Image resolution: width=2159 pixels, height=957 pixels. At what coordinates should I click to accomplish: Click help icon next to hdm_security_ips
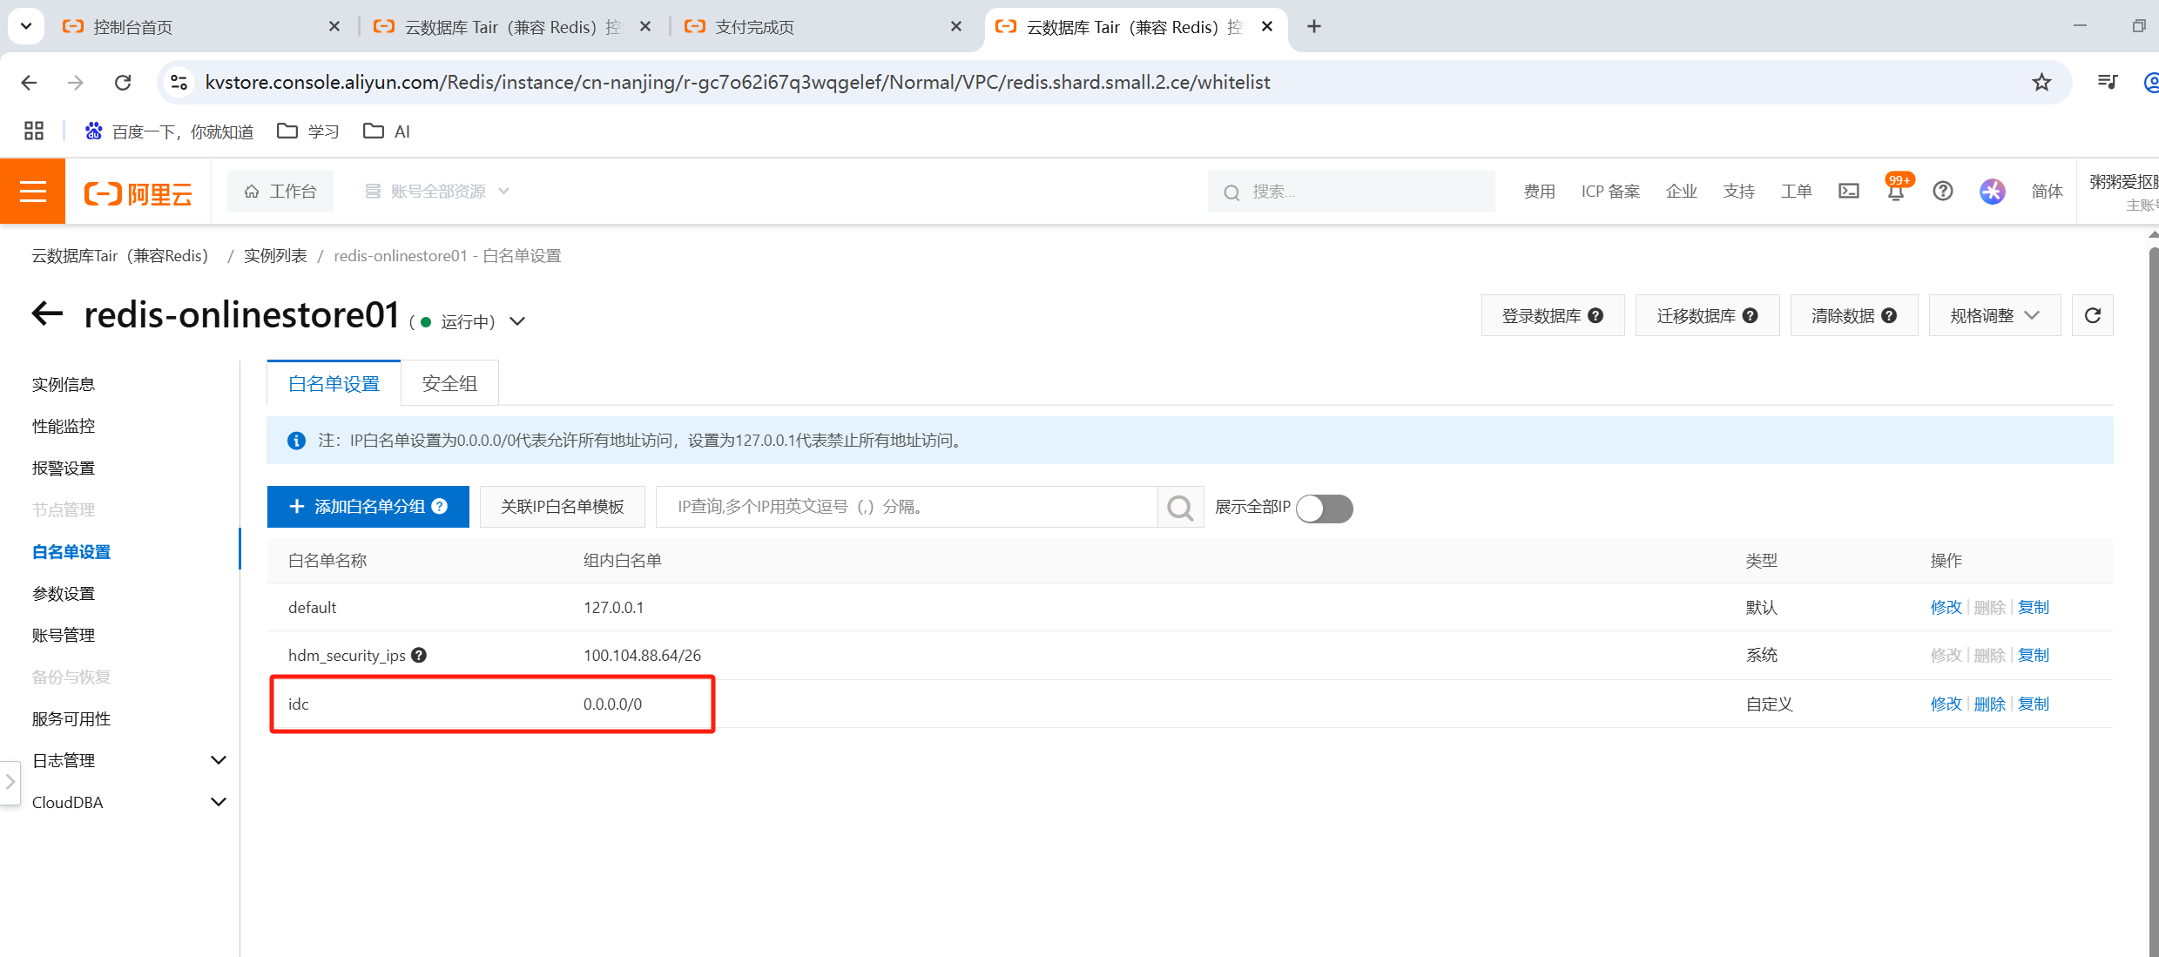tap(419, 655)
